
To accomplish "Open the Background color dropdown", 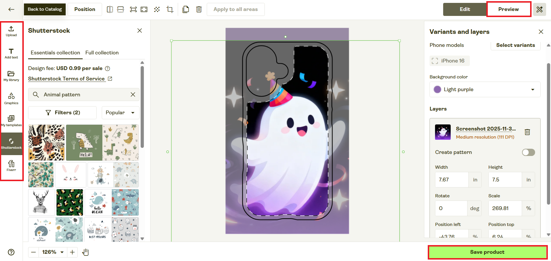I will [485, 89].
